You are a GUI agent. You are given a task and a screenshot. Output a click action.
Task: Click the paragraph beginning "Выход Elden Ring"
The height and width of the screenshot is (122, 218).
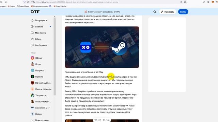pyautogui.click(x=101, y=96)
